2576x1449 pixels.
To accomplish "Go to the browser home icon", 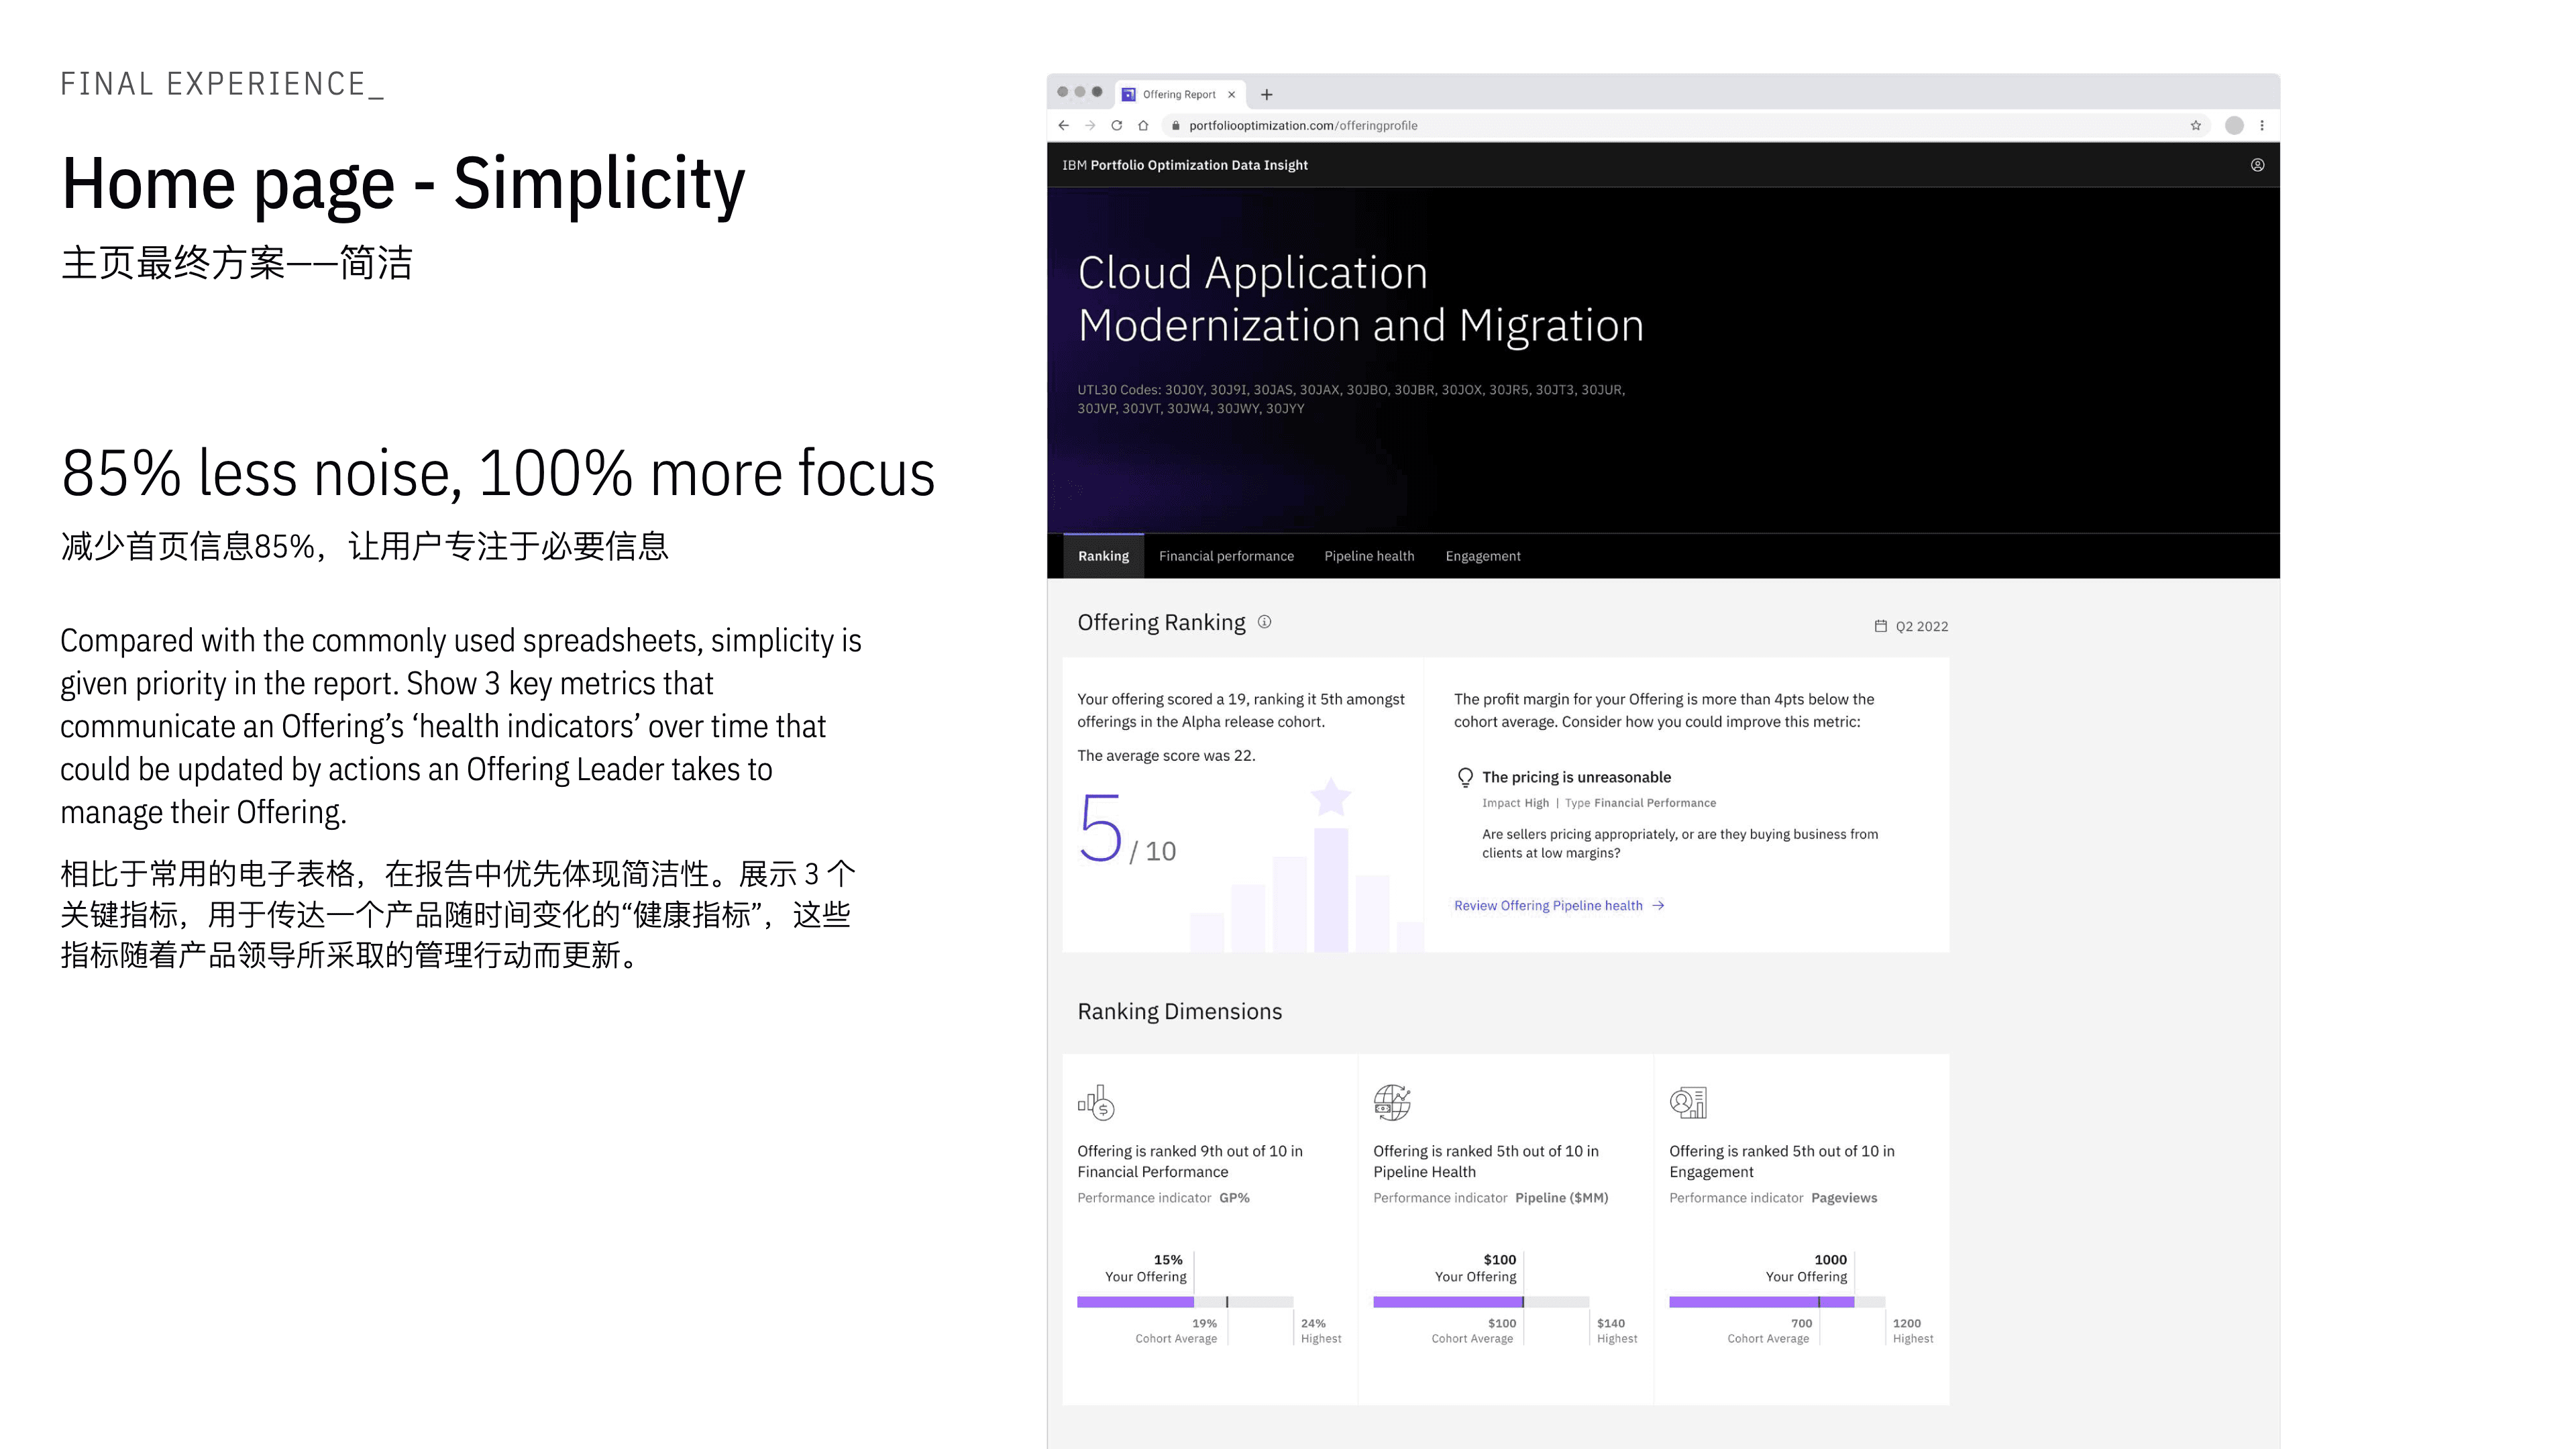I will click(x=1143, y=125).
